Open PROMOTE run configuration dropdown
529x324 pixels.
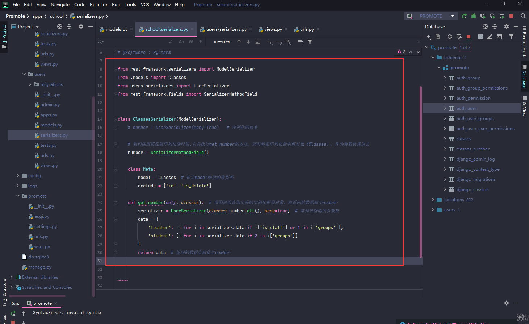430,16
